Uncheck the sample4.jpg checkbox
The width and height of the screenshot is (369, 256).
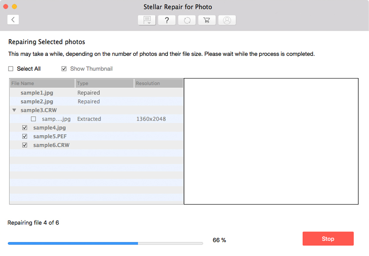(x=25, y=128)
